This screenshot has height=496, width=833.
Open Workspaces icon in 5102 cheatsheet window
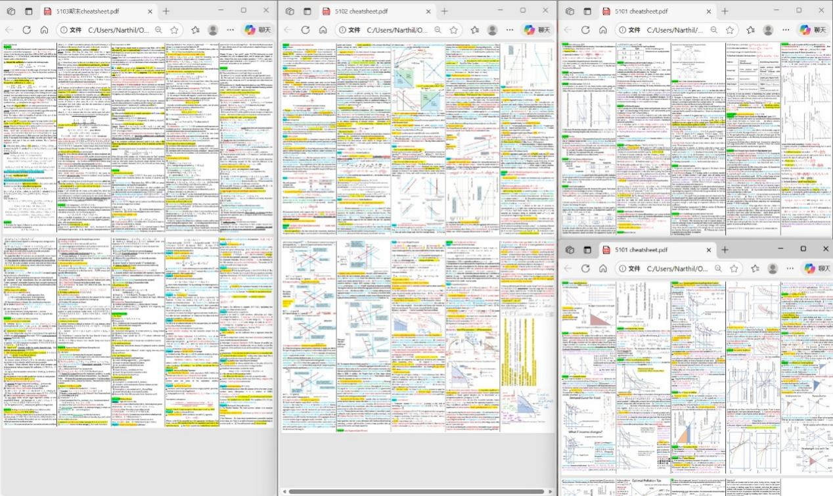tap(290, 11)
